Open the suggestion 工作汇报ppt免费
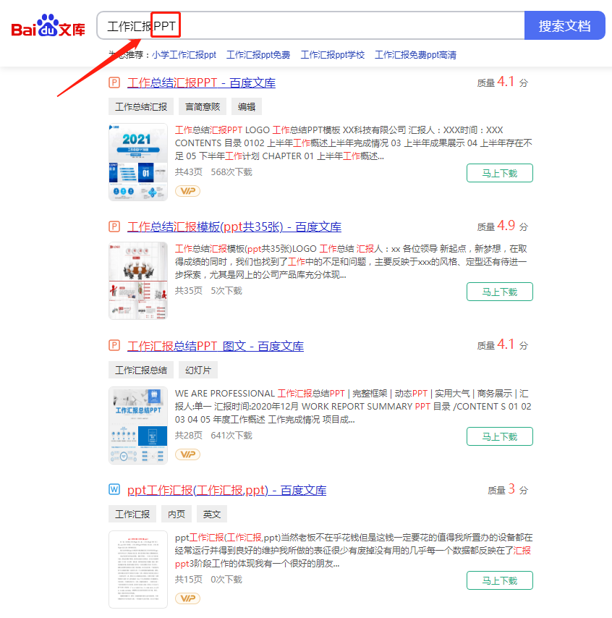The width and height of the screenshot is (612, 618). [x=258, y=55]
